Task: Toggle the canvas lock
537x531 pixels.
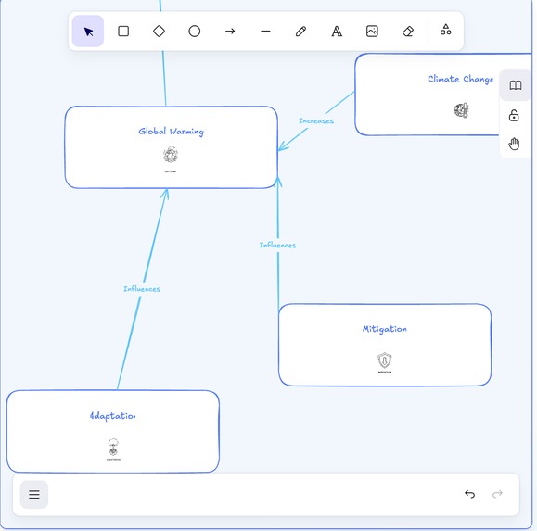Action: tap(514, 116)
